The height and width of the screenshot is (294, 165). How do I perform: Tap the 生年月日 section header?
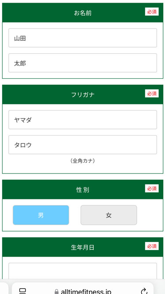[83, 247]
